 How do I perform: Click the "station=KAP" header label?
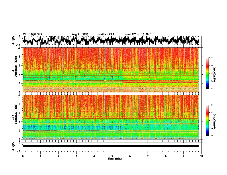106,34
